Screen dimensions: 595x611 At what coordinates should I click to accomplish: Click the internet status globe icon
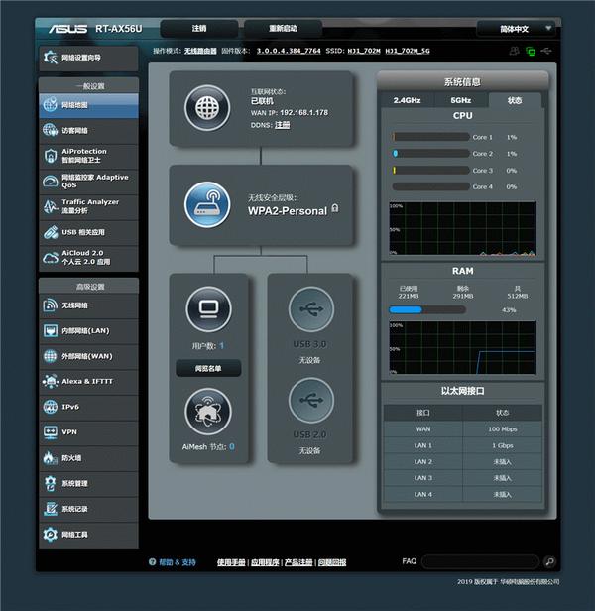207,108
